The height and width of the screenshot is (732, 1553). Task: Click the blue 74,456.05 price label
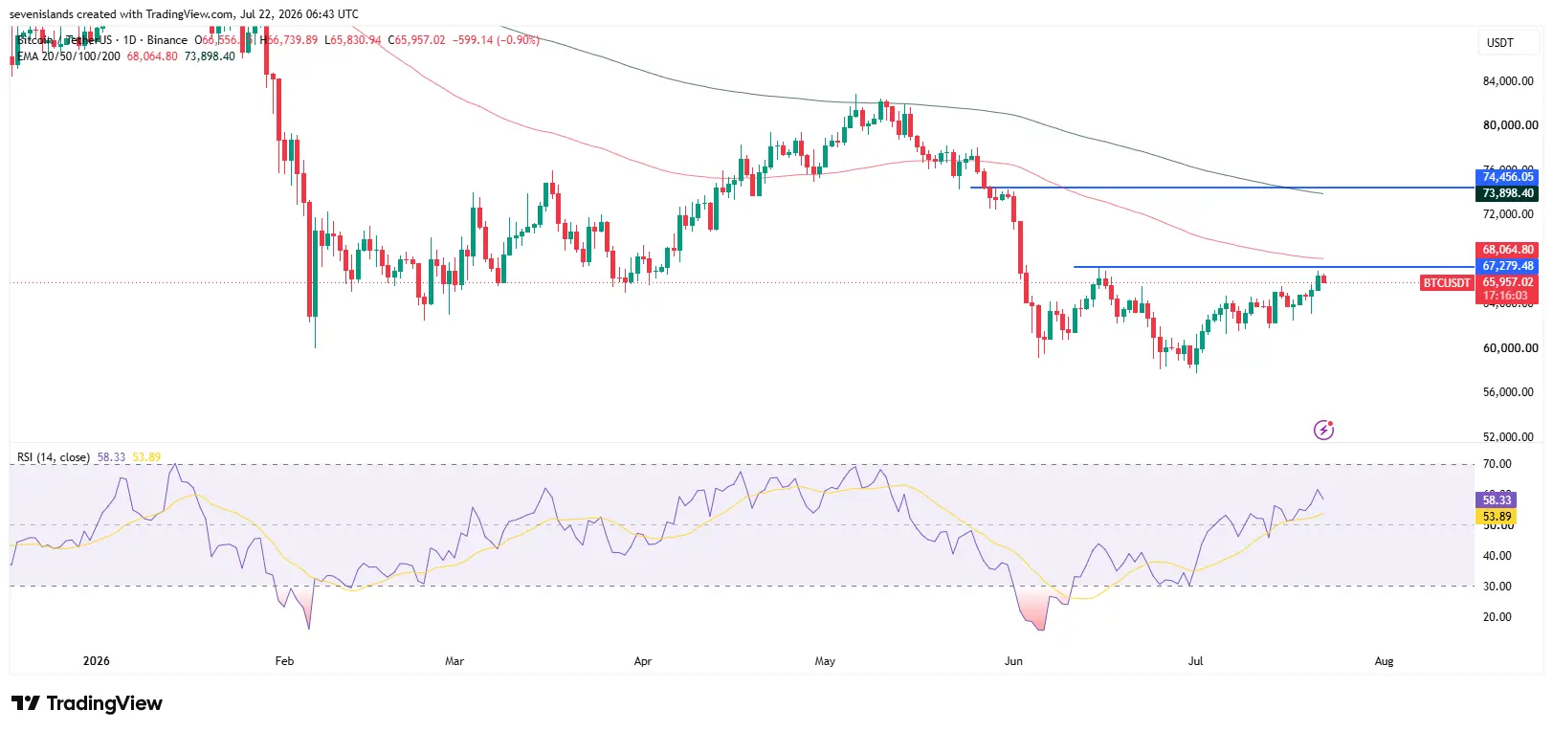click(x=1507, y=177)
